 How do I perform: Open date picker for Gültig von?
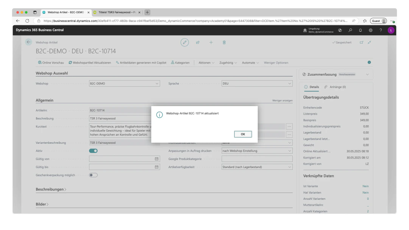[156, 159]
